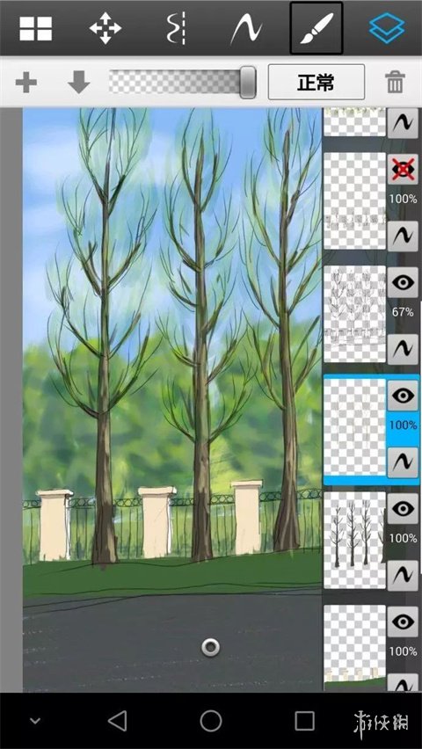Merge layer down with arrow icon
Image resolution: width=422 pixels, height=749 pixels.
click(x=79, y=82)
